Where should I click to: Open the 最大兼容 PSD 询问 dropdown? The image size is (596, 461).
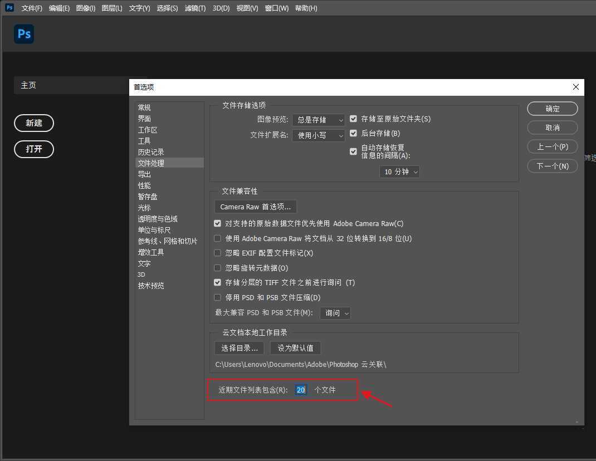pyautogui.click(x=335, y=313)
